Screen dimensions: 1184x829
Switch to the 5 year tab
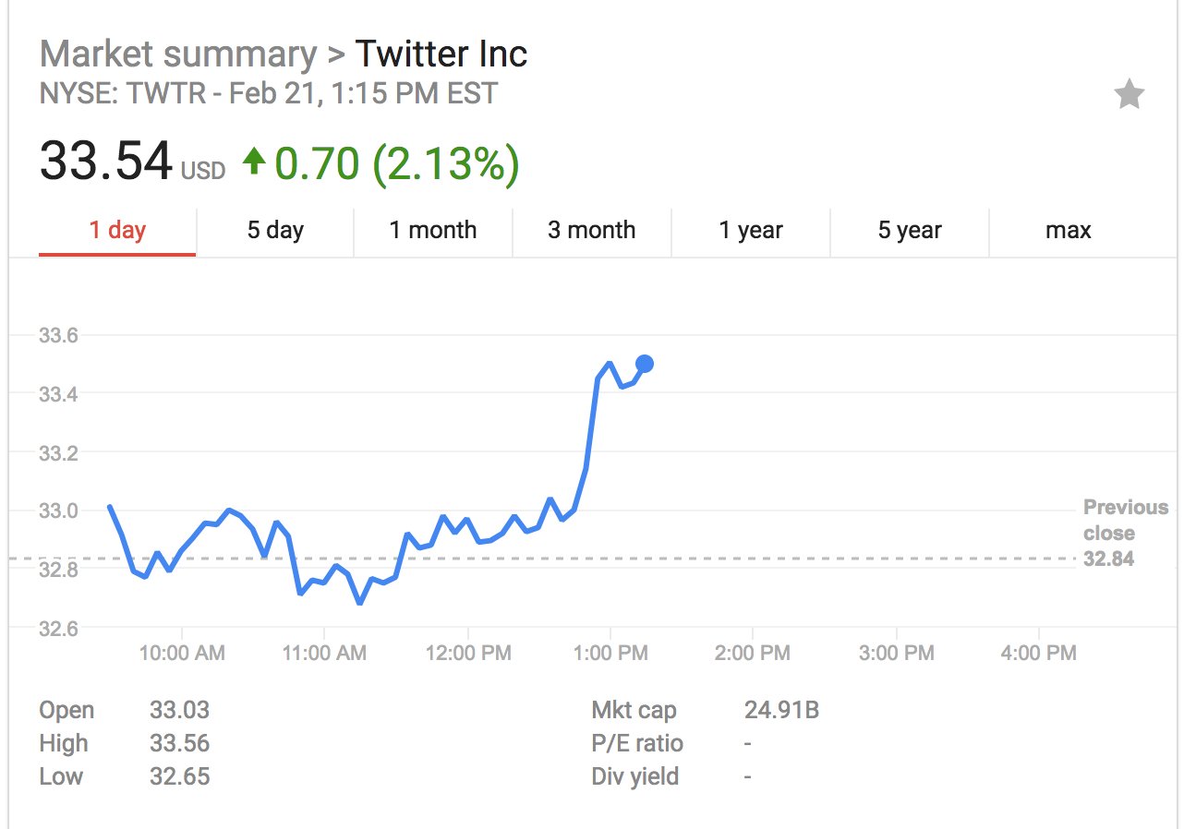910,230
